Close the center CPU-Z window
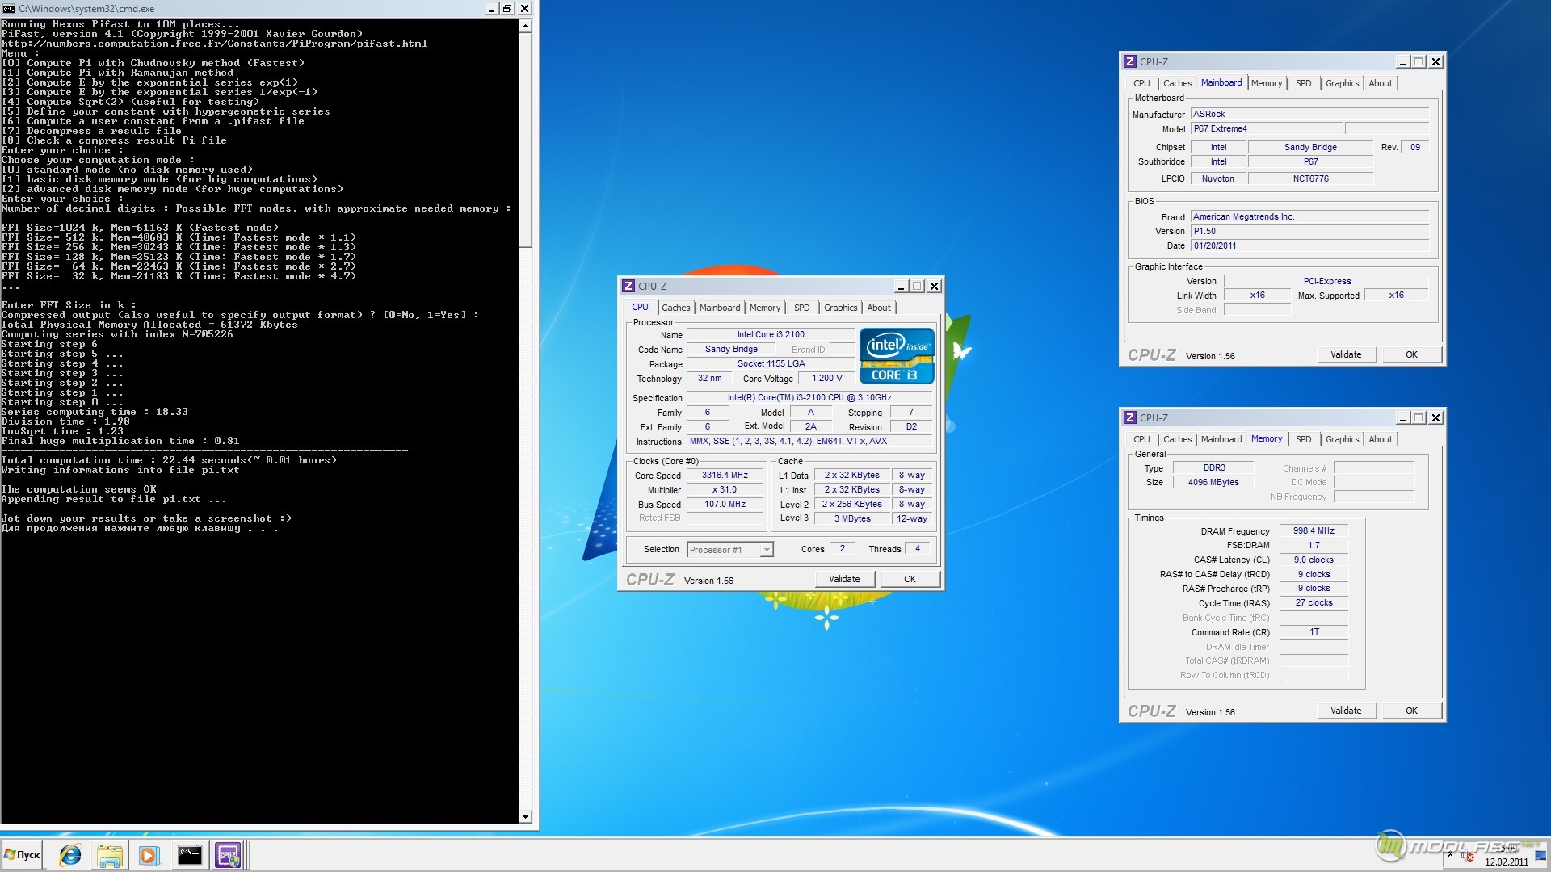The height and width of the screenshot is (872, 1551). click(x=934, y=286)
